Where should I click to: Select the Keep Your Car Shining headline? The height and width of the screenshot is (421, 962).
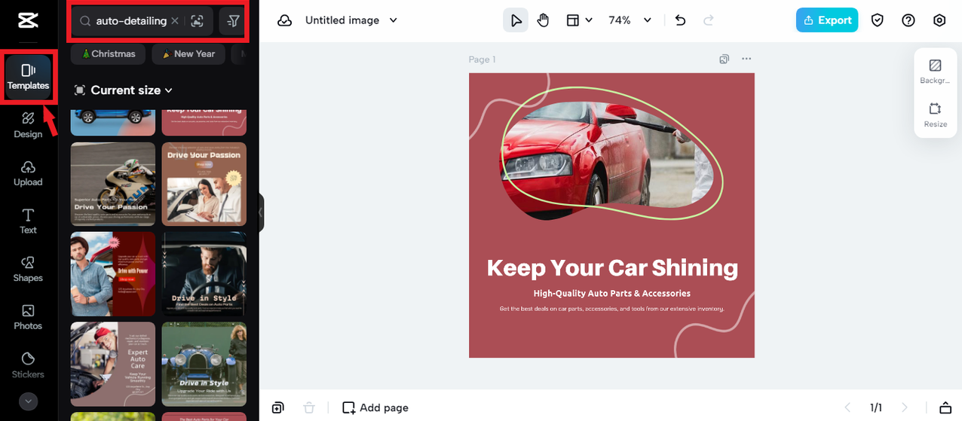tap(612, 267)
